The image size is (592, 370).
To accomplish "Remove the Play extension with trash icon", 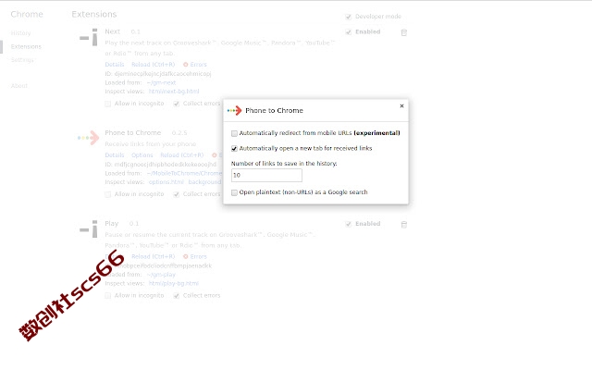I will [403, 224].
